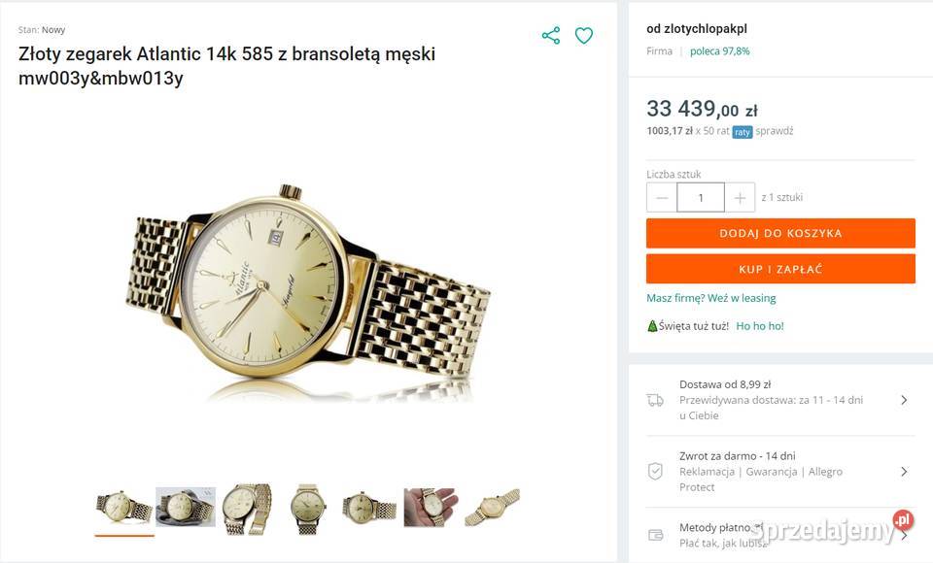
Task: Open seller 'poleca 97,8%' rating link
Action: coord(719,51)
